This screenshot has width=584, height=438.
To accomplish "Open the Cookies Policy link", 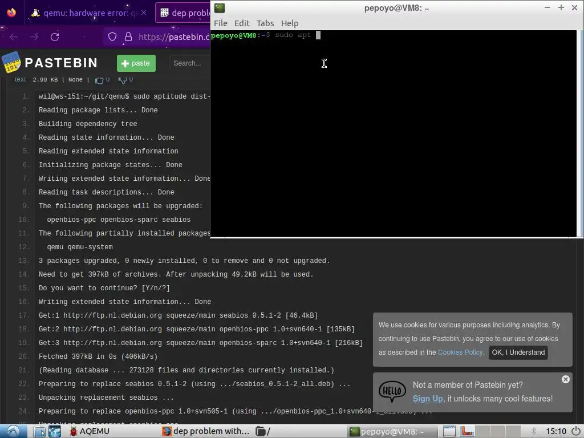I will (460, 352).
